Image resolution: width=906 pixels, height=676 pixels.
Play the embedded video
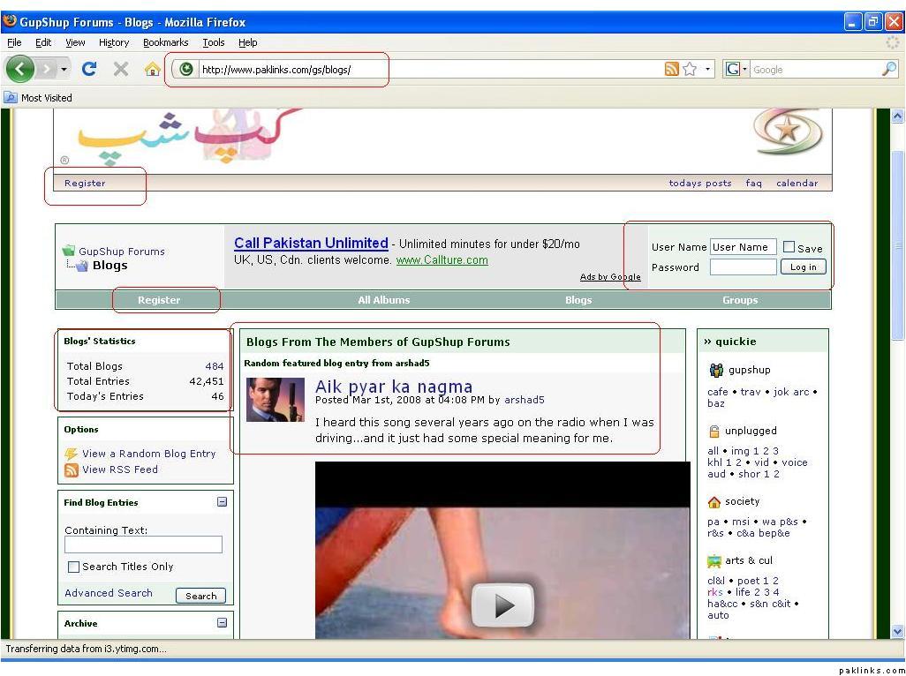point(502,605)
